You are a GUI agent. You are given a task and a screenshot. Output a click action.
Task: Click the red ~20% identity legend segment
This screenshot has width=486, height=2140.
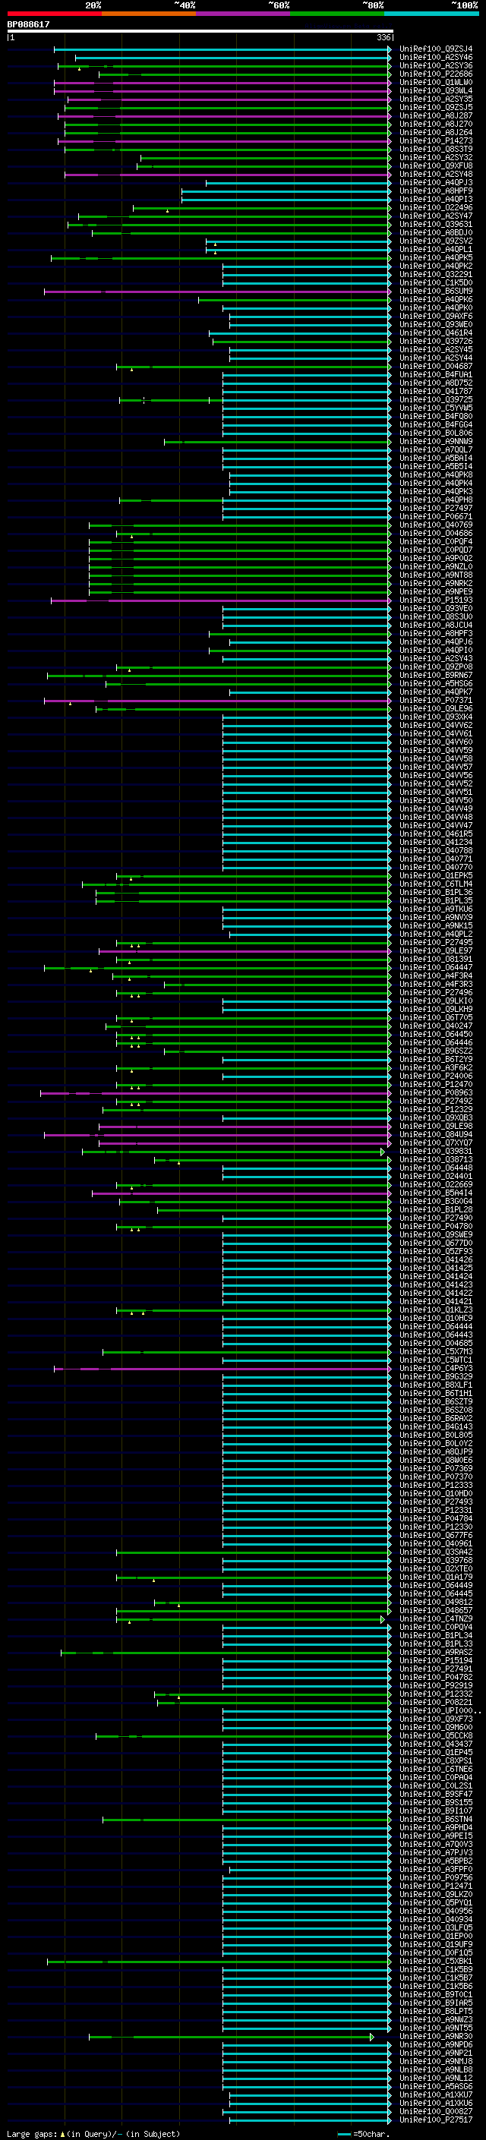click(54, 14)
